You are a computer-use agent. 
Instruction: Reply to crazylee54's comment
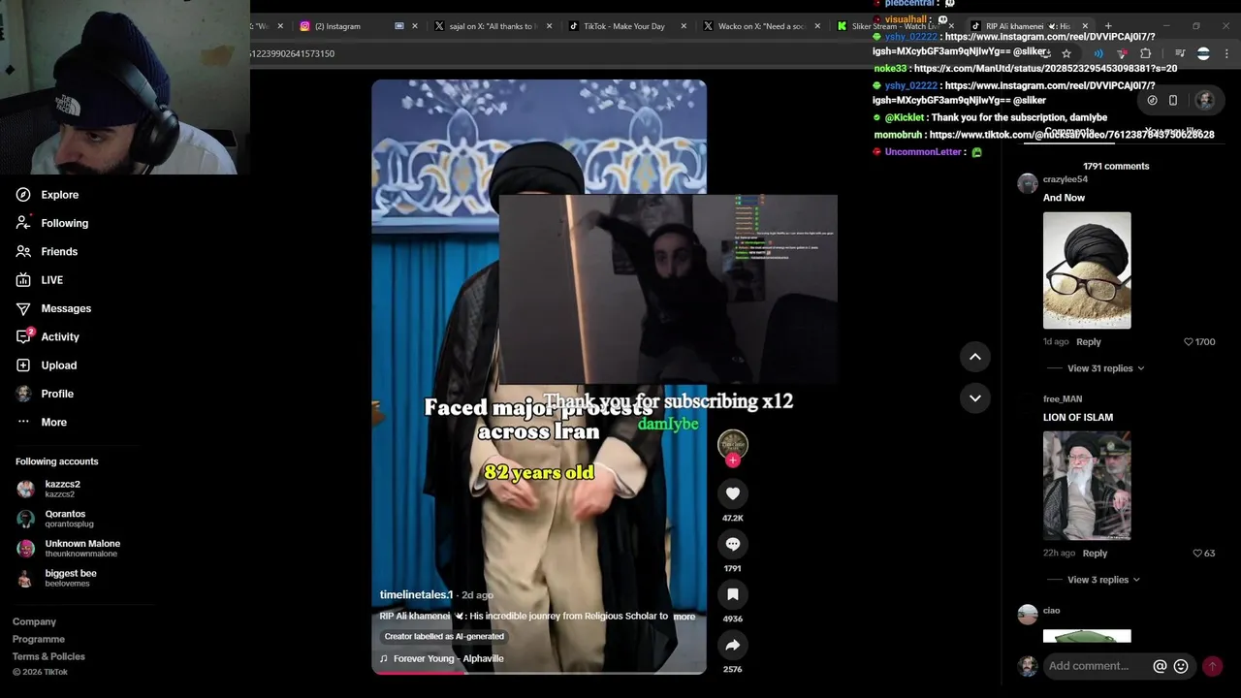click(1089, 342)
